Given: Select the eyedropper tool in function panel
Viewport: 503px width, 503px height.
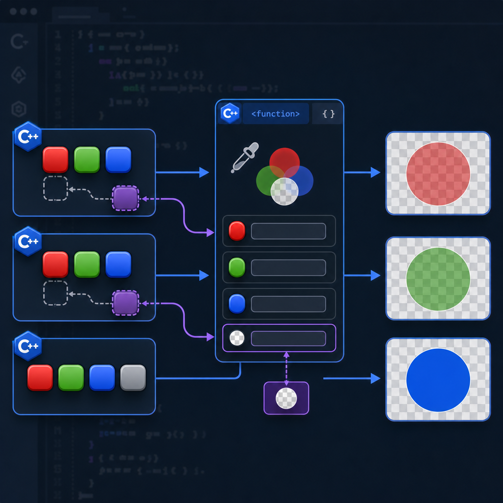Looking at the screenshot, I should [x=245, y=158].
